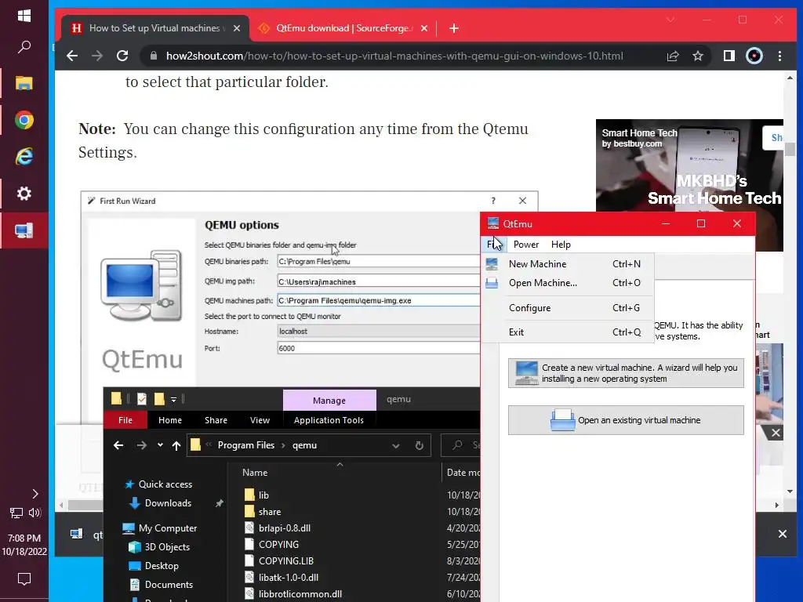Image resolution: width=803 pixels, height=602 pixels.
Task: Launch File Explorer from taskbar
Action: point(24,83)
